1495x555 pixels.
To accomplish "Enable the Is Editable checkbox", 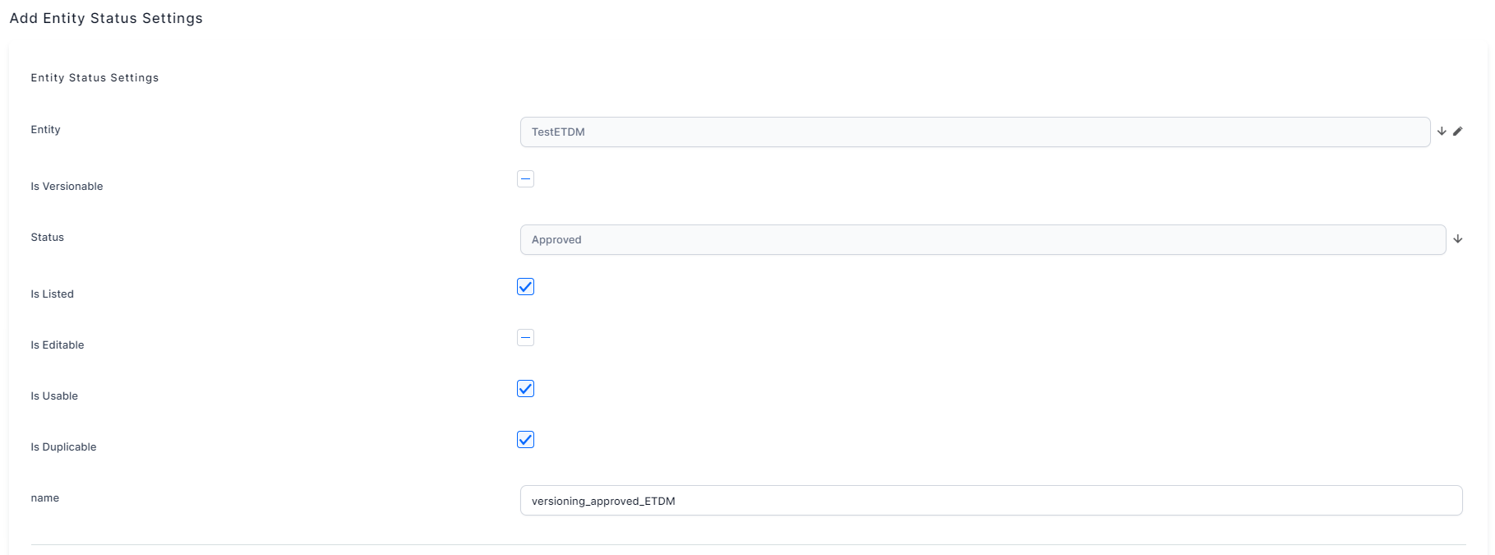I will [525, 338].
